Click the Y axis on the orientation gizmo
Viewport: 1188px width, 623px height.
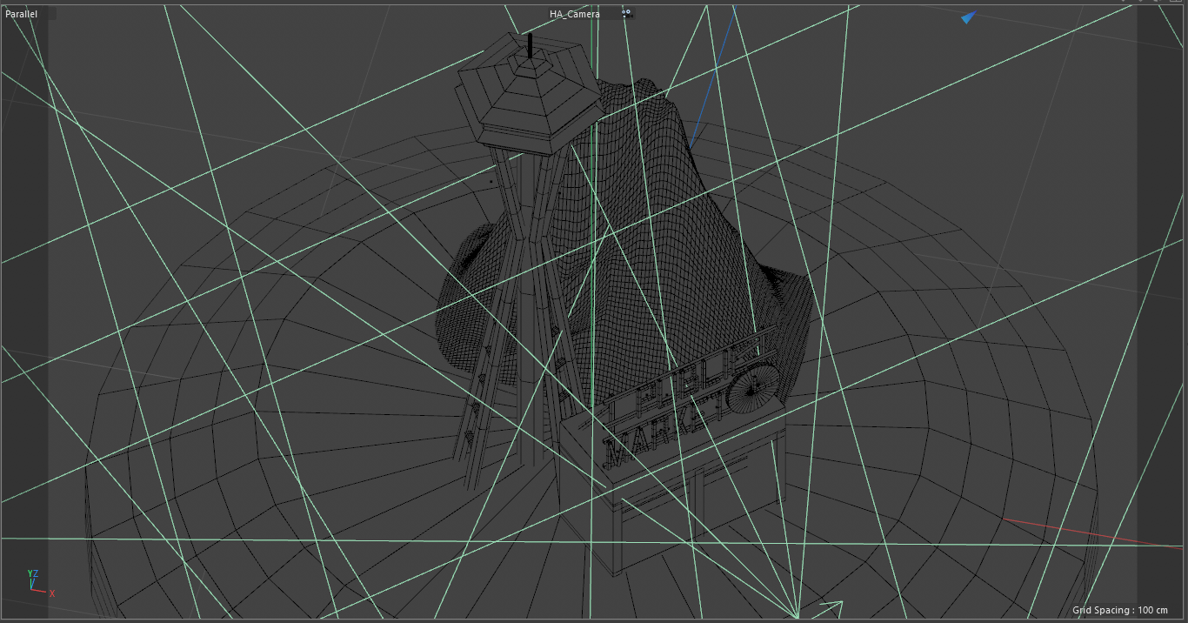coord(30,573)
